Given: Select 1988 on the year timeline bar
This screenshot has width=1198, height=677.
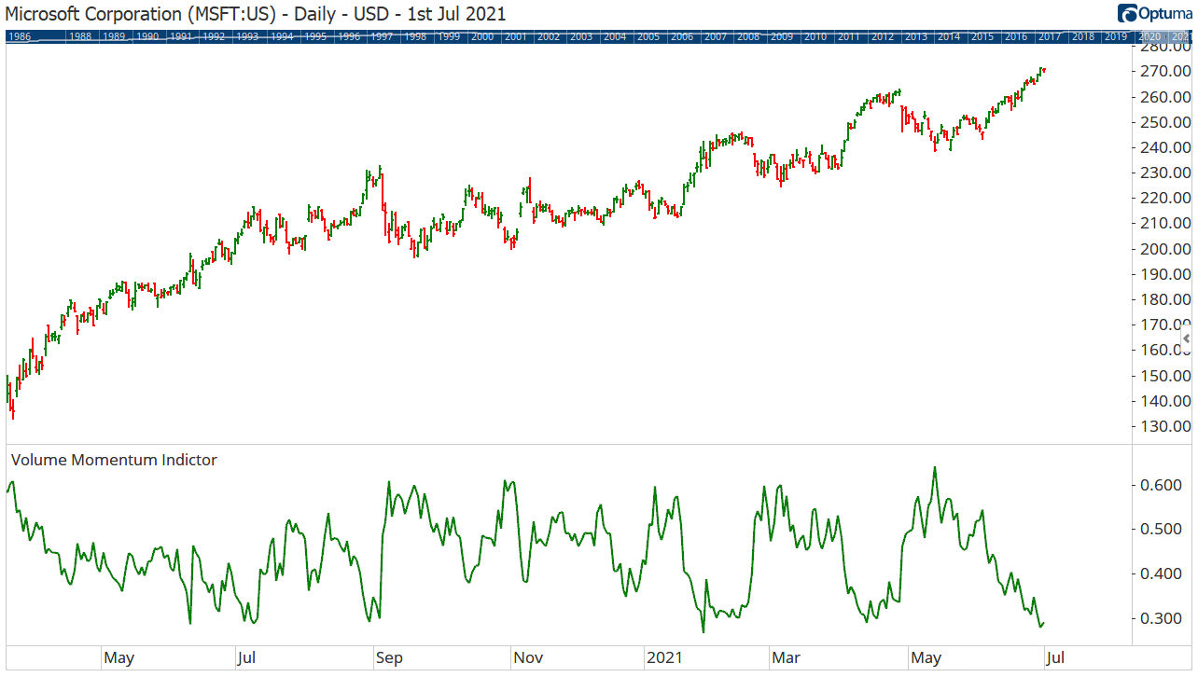Looking at the screenshot, I should point(80,36).
